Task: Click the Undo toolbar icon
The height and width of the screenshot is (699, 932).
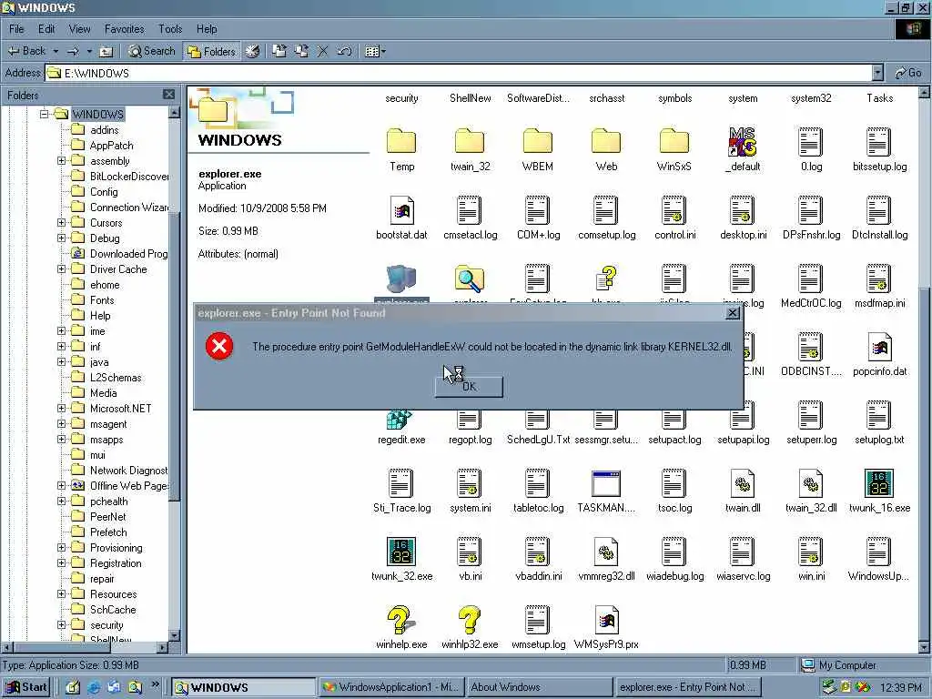Action: click(x=344, y=52)
